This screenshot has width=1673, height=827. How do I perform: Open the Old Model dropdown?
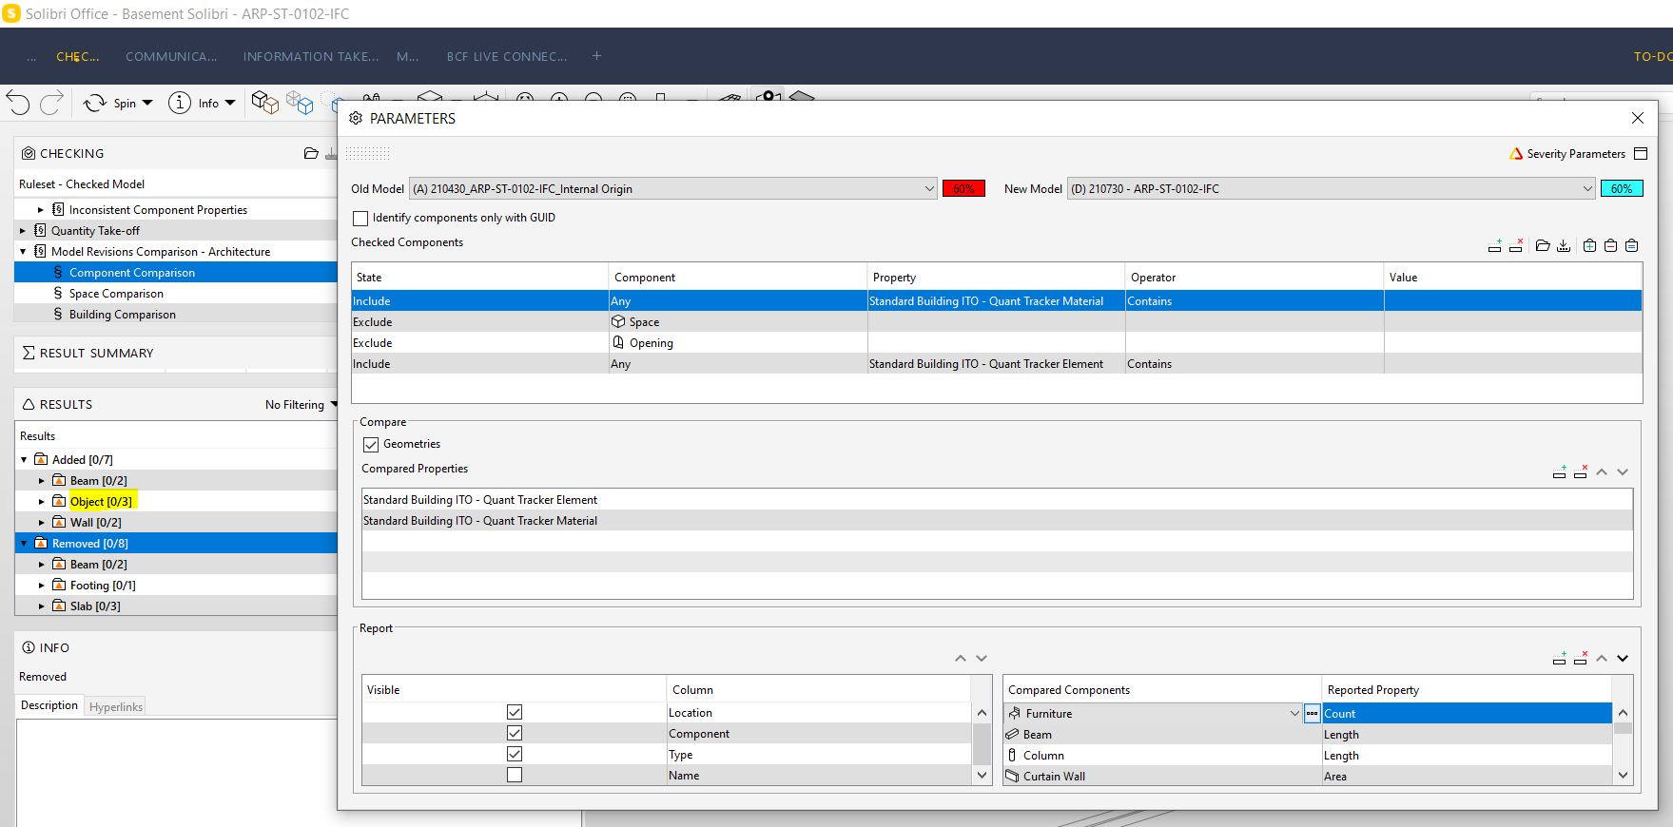[x=673, y=188]
